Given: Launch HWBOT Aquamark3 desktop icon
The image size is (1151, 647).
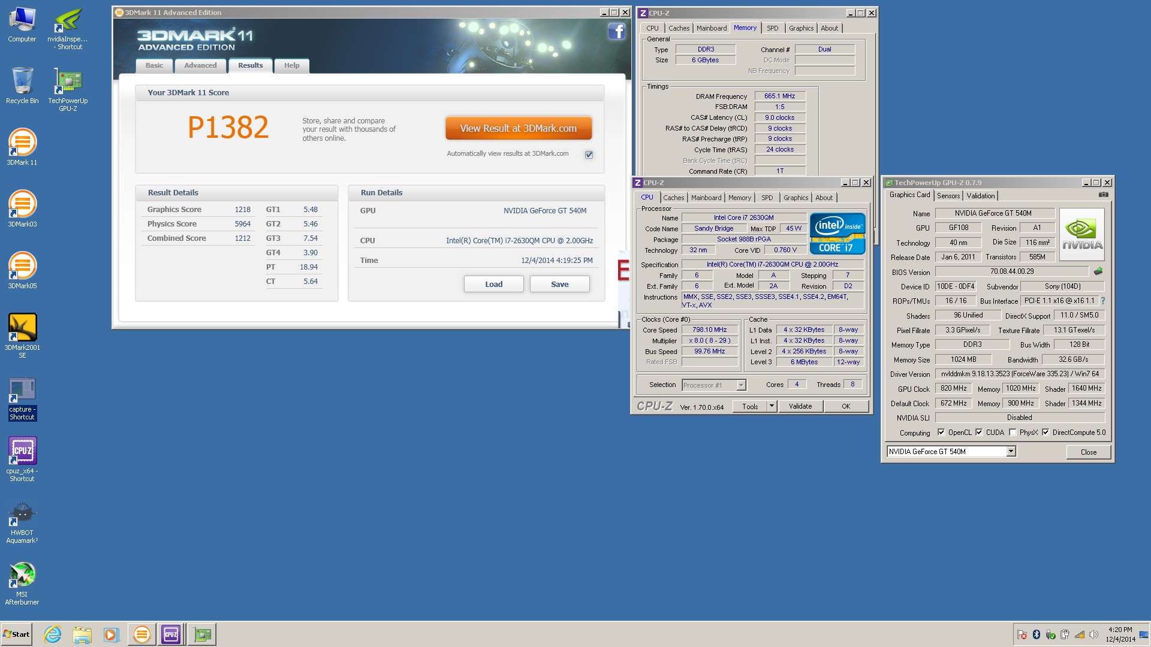Looking at the screenshot, I should (22, 522).
